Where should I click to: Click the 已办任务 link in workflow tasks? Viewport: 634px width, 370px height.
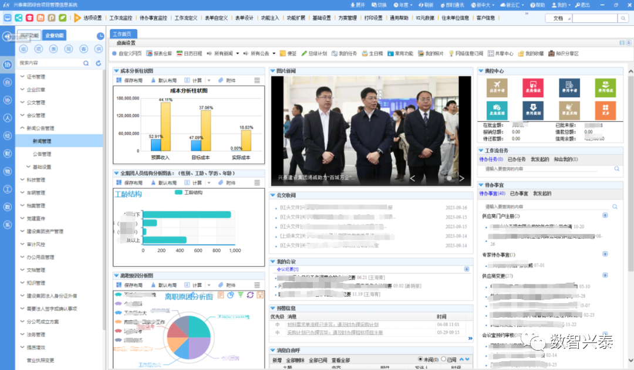517,159
